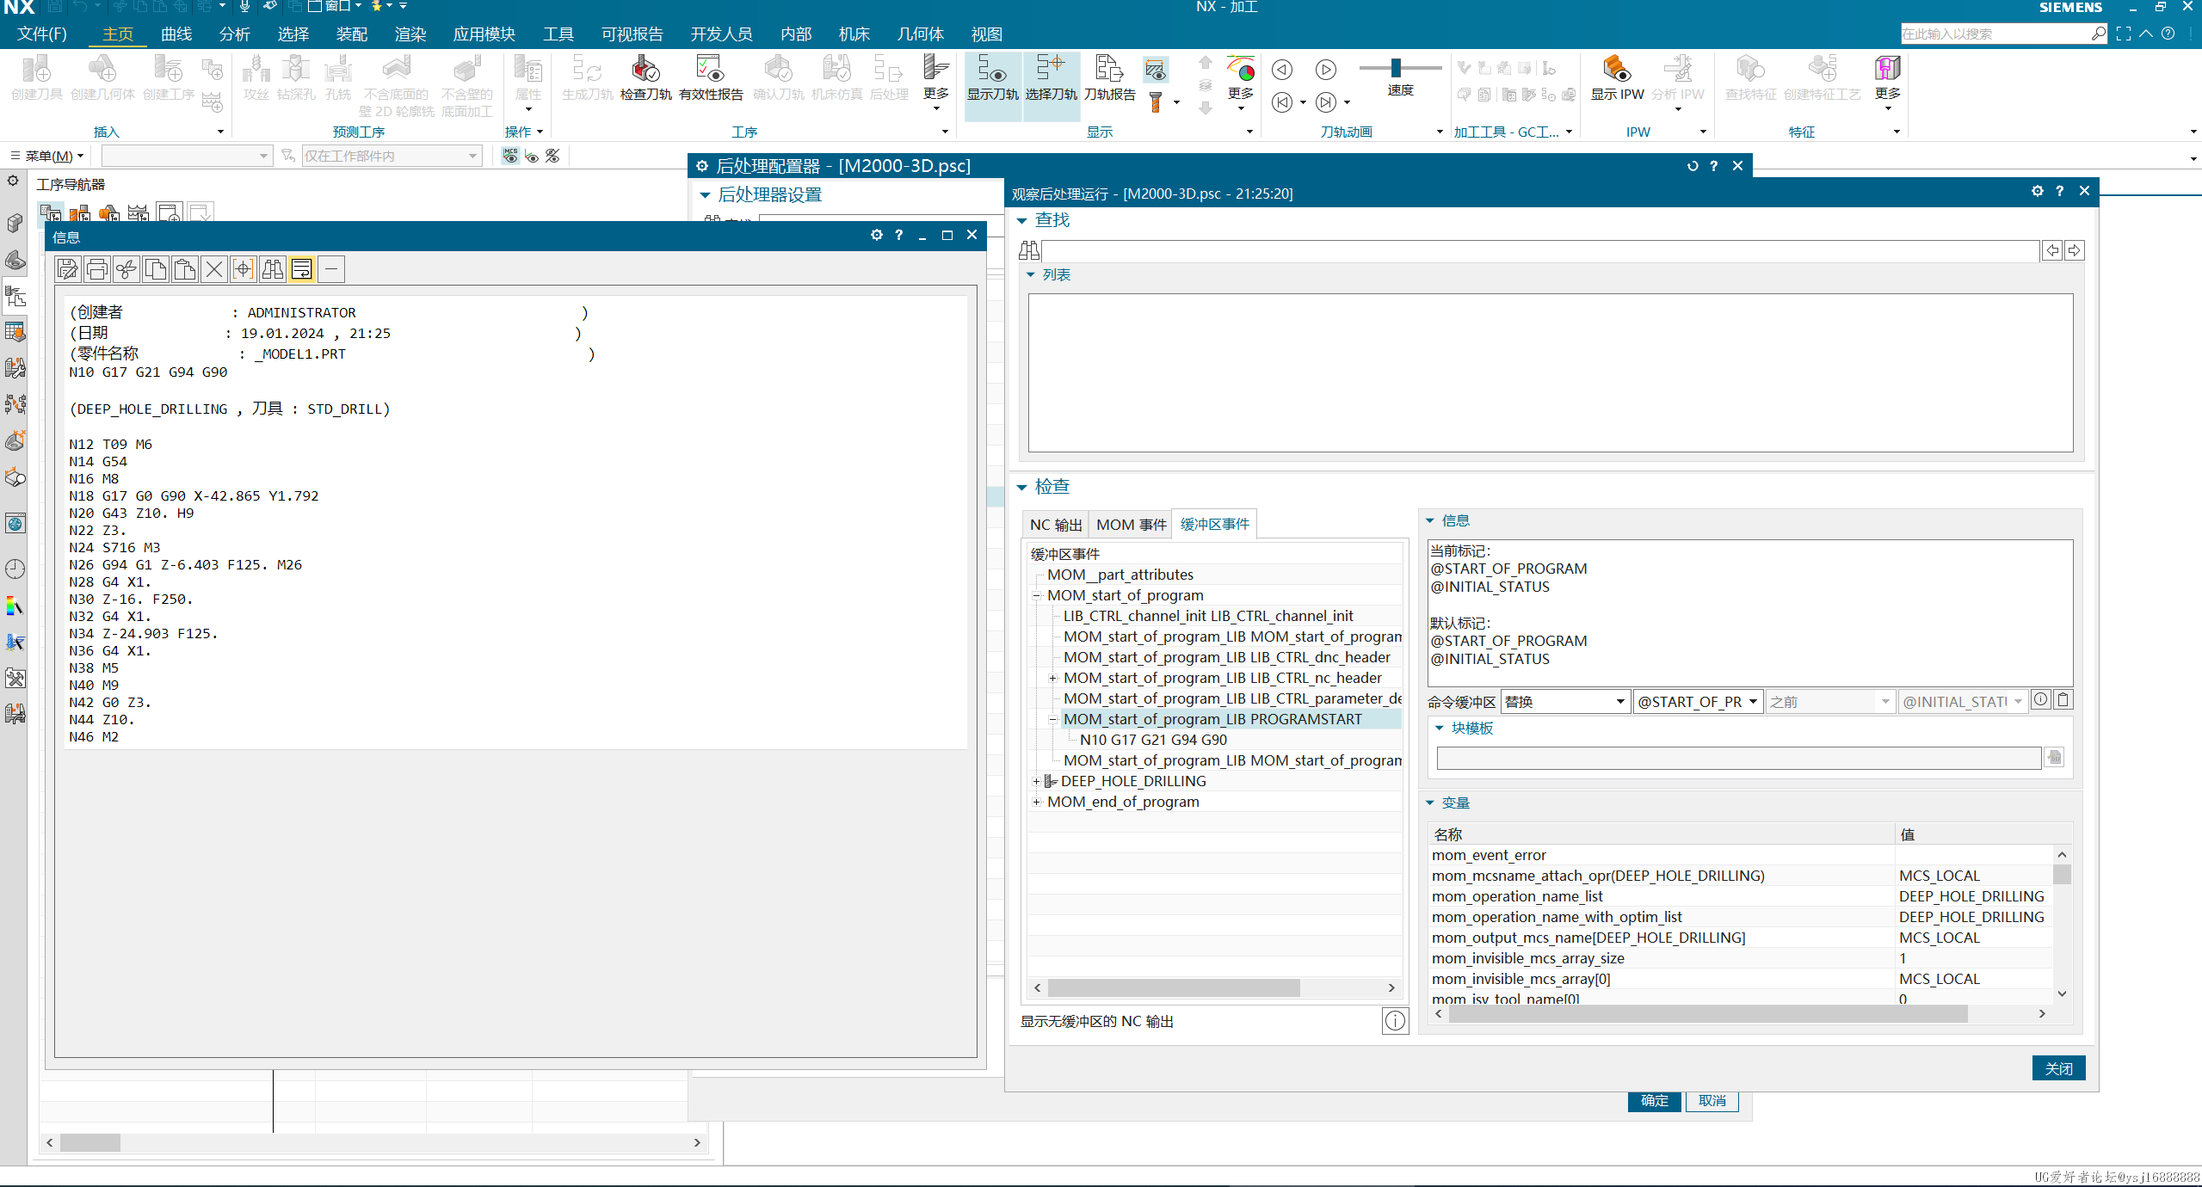Click next-result arrow beside 查找 field
2202x1187 pixels.
click(x=2074, y=250)
